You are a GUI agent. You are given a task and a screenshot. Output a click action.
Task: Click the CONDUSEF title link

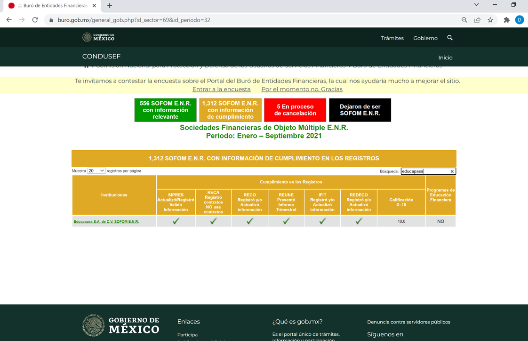click(x=101, y=56)
